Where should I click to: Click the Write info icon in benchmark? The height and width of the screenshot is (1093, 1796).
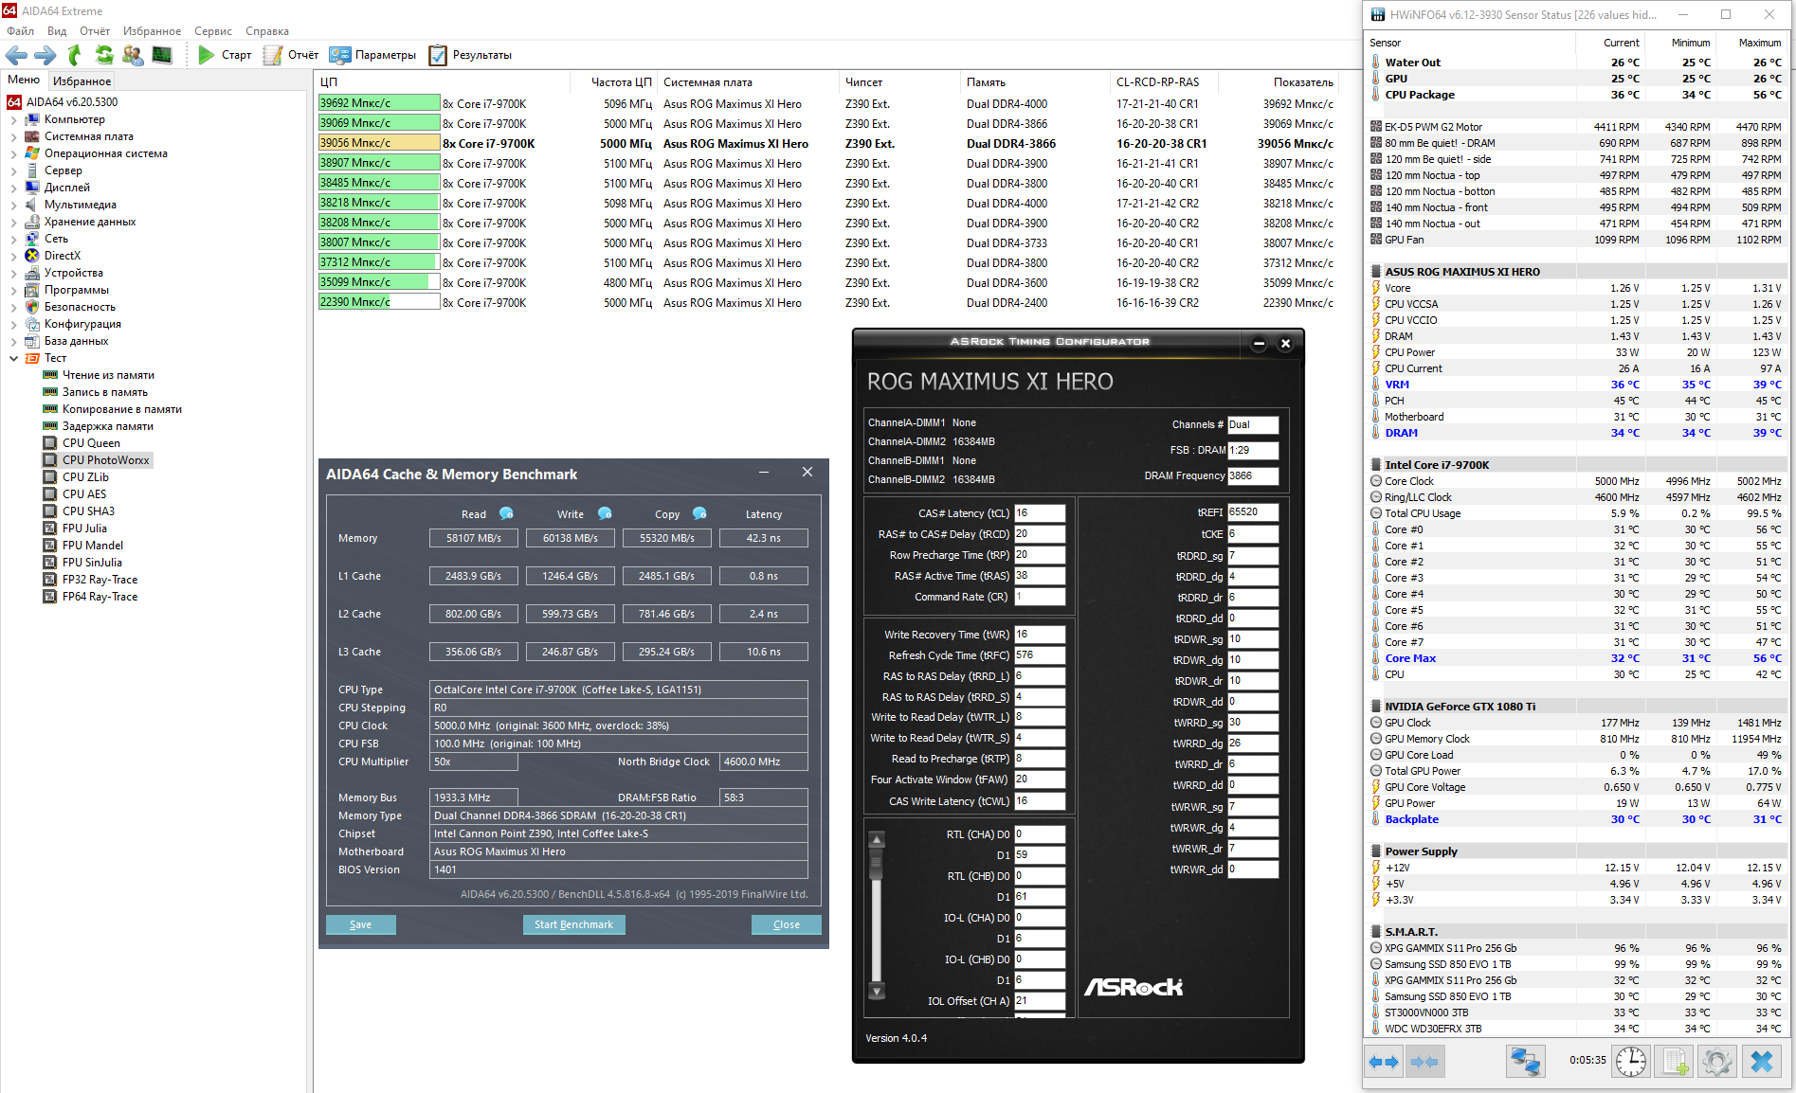point(605,513)
